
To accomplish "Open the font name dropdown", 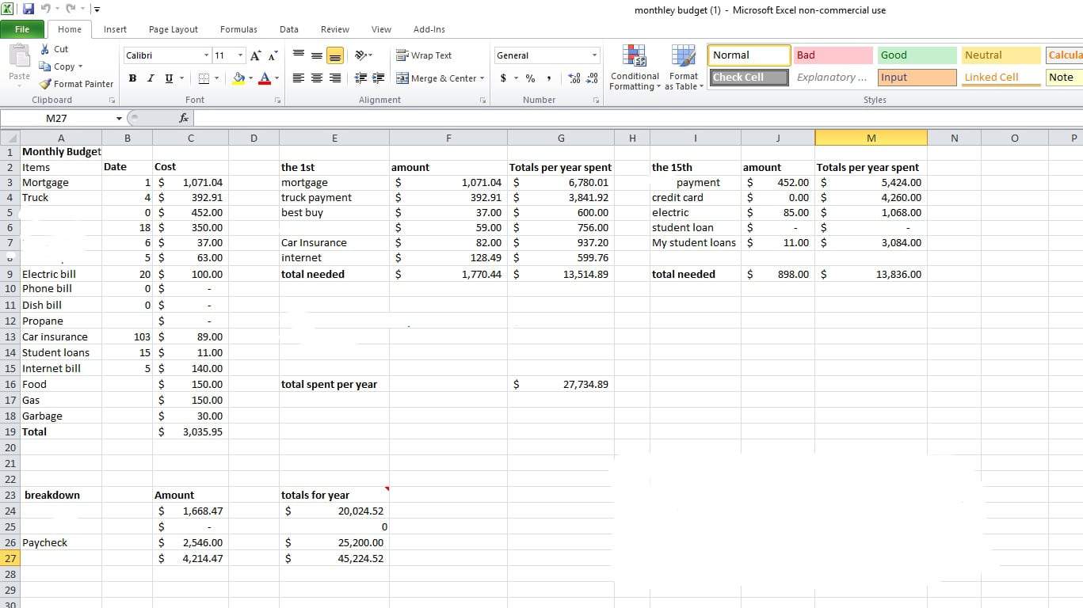I will coord(206,55).
